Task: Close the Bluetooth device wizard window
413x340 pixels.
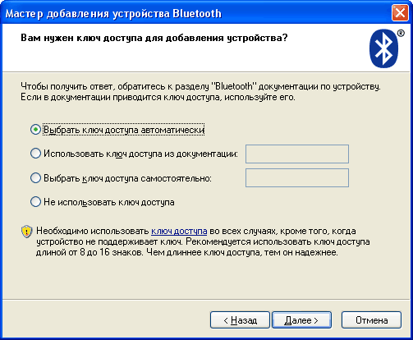Action: (x=400, y=12)
